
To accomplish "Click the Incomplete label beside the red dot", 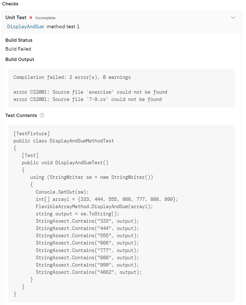I will [45, 18].
